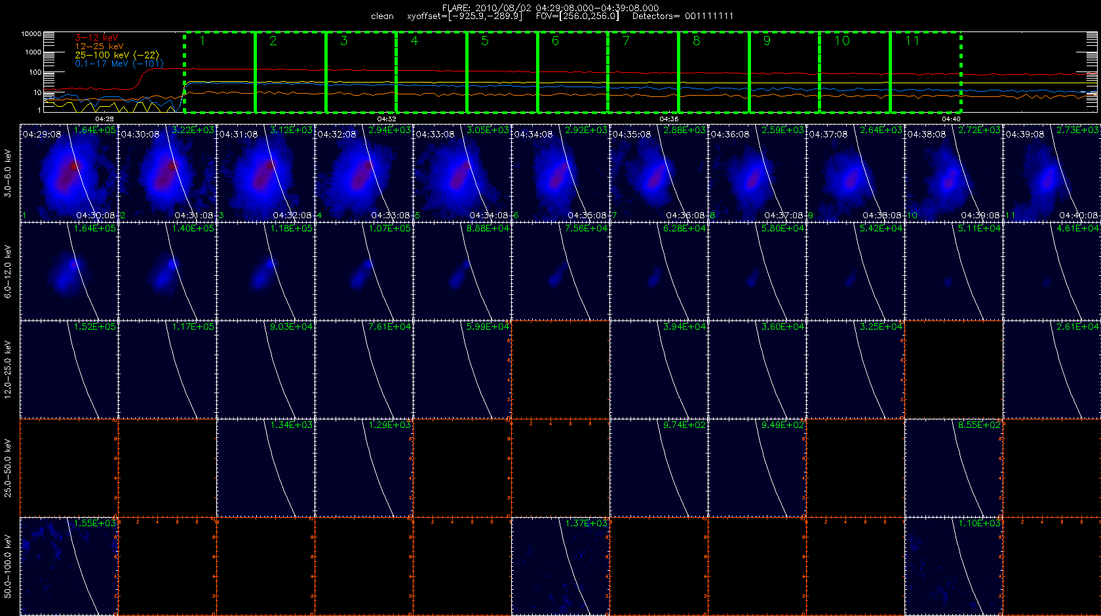Click the 04:40:08 end time label
This screenshot has width=1101, height=616.
tap(1079, 215)
